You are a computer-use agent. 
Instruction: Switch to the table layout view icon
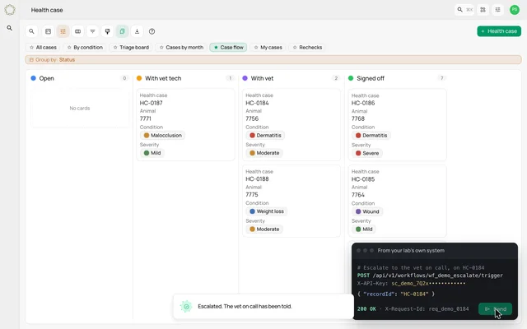pyautogui.click(x=48, y=31)
